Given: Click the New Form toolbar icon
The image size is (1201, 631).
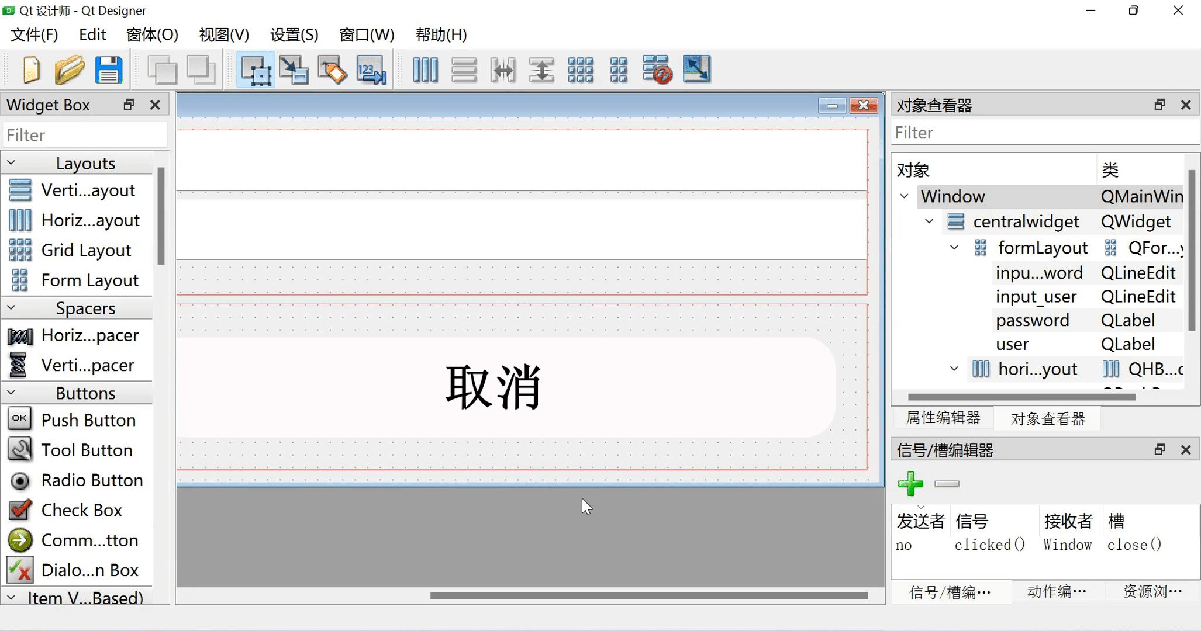Looking at the screenshot, I should tap(32, 70).
